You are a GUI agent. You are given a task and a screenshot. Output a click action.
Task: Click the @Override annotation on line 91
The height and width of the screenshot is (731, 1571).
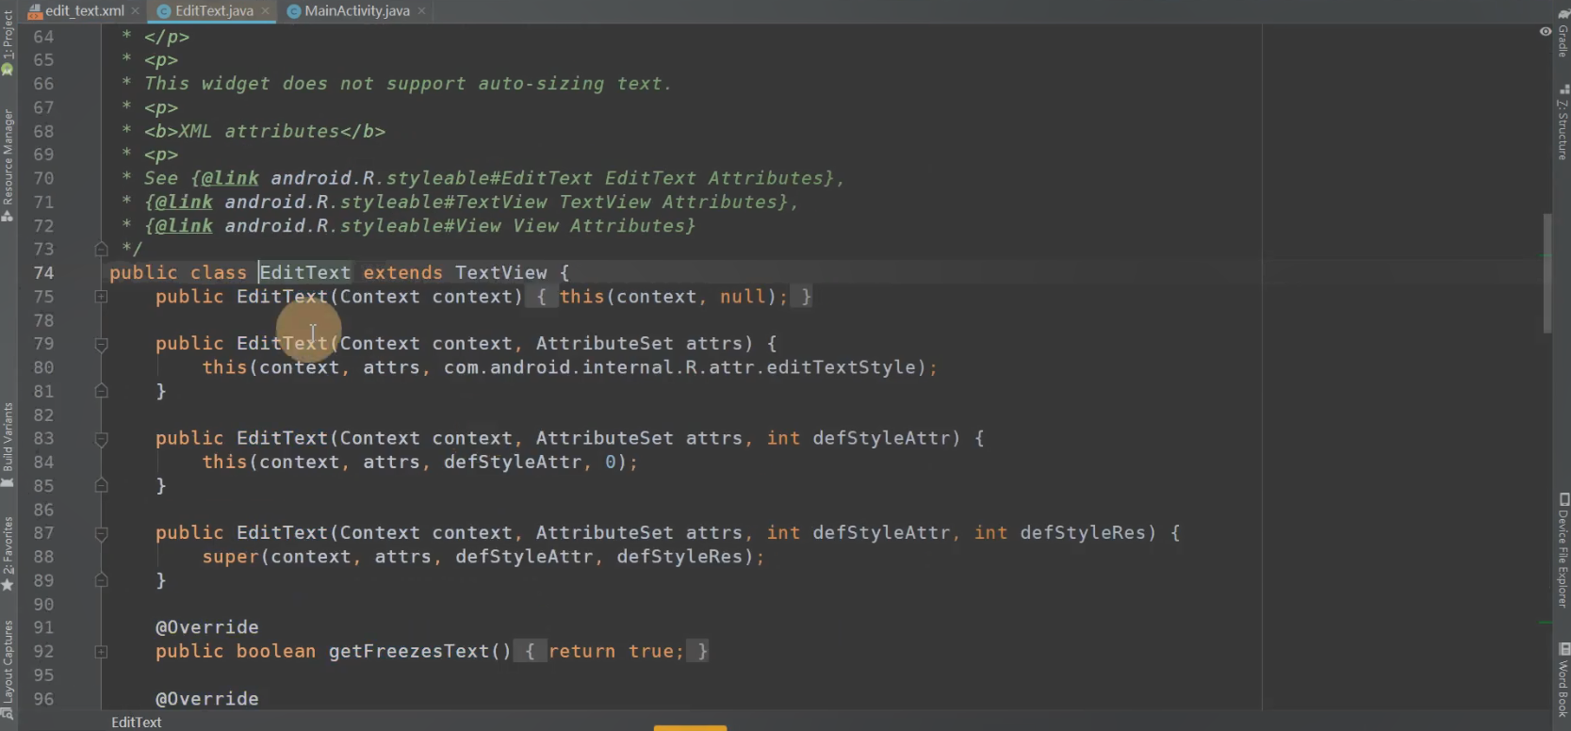(207, 627)
